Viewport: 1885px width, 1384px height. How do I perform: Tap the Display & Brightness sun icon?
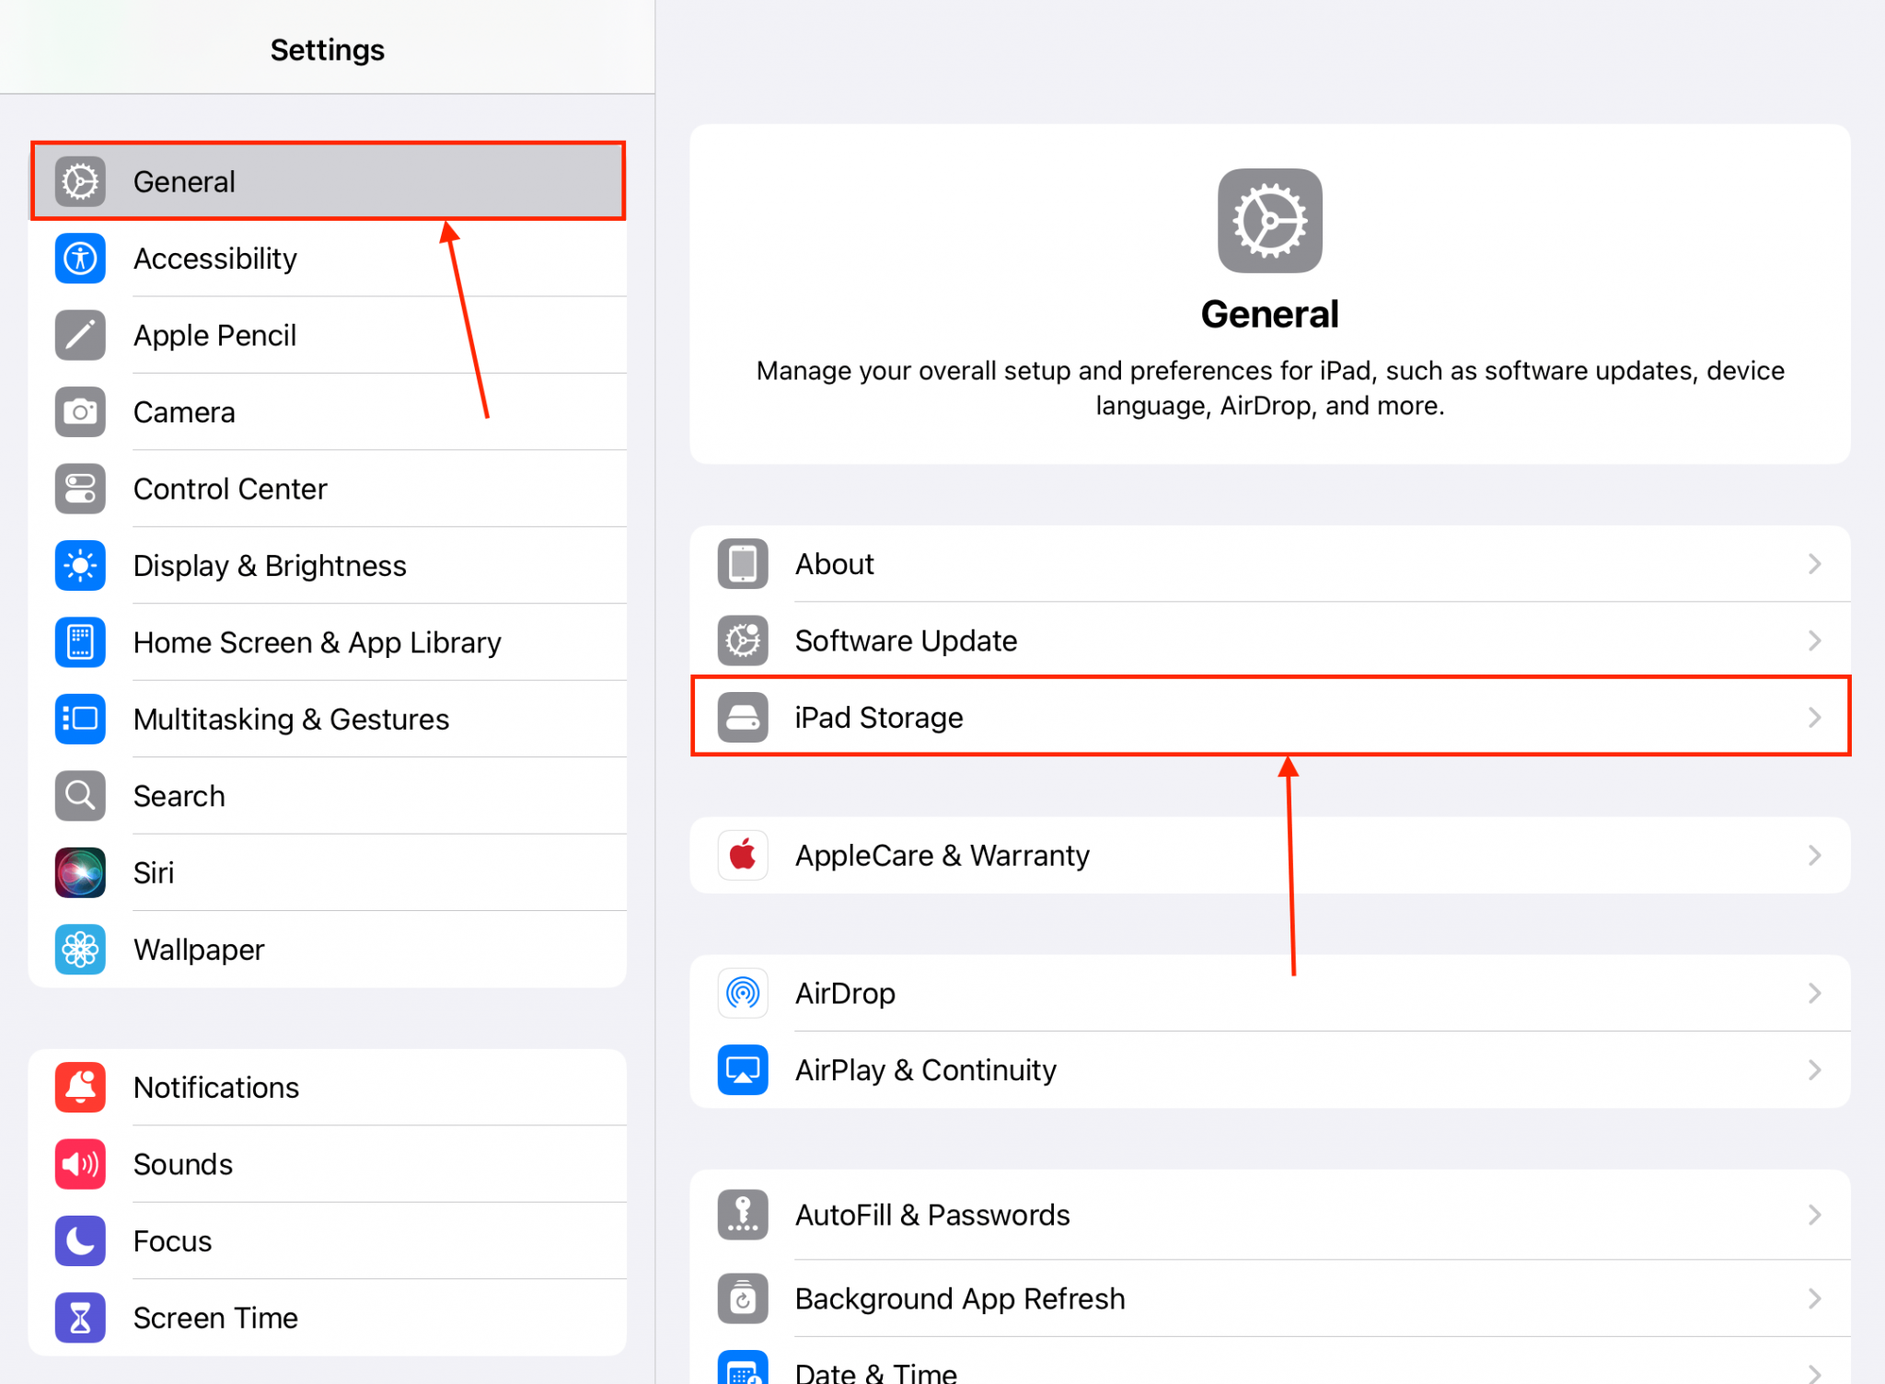pyautogui.click(x=79, y=565)
